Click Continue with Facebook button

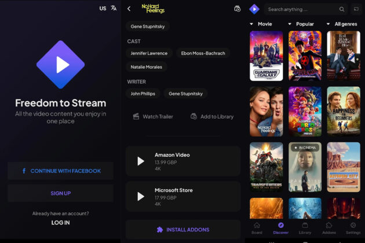pos(60,171)
